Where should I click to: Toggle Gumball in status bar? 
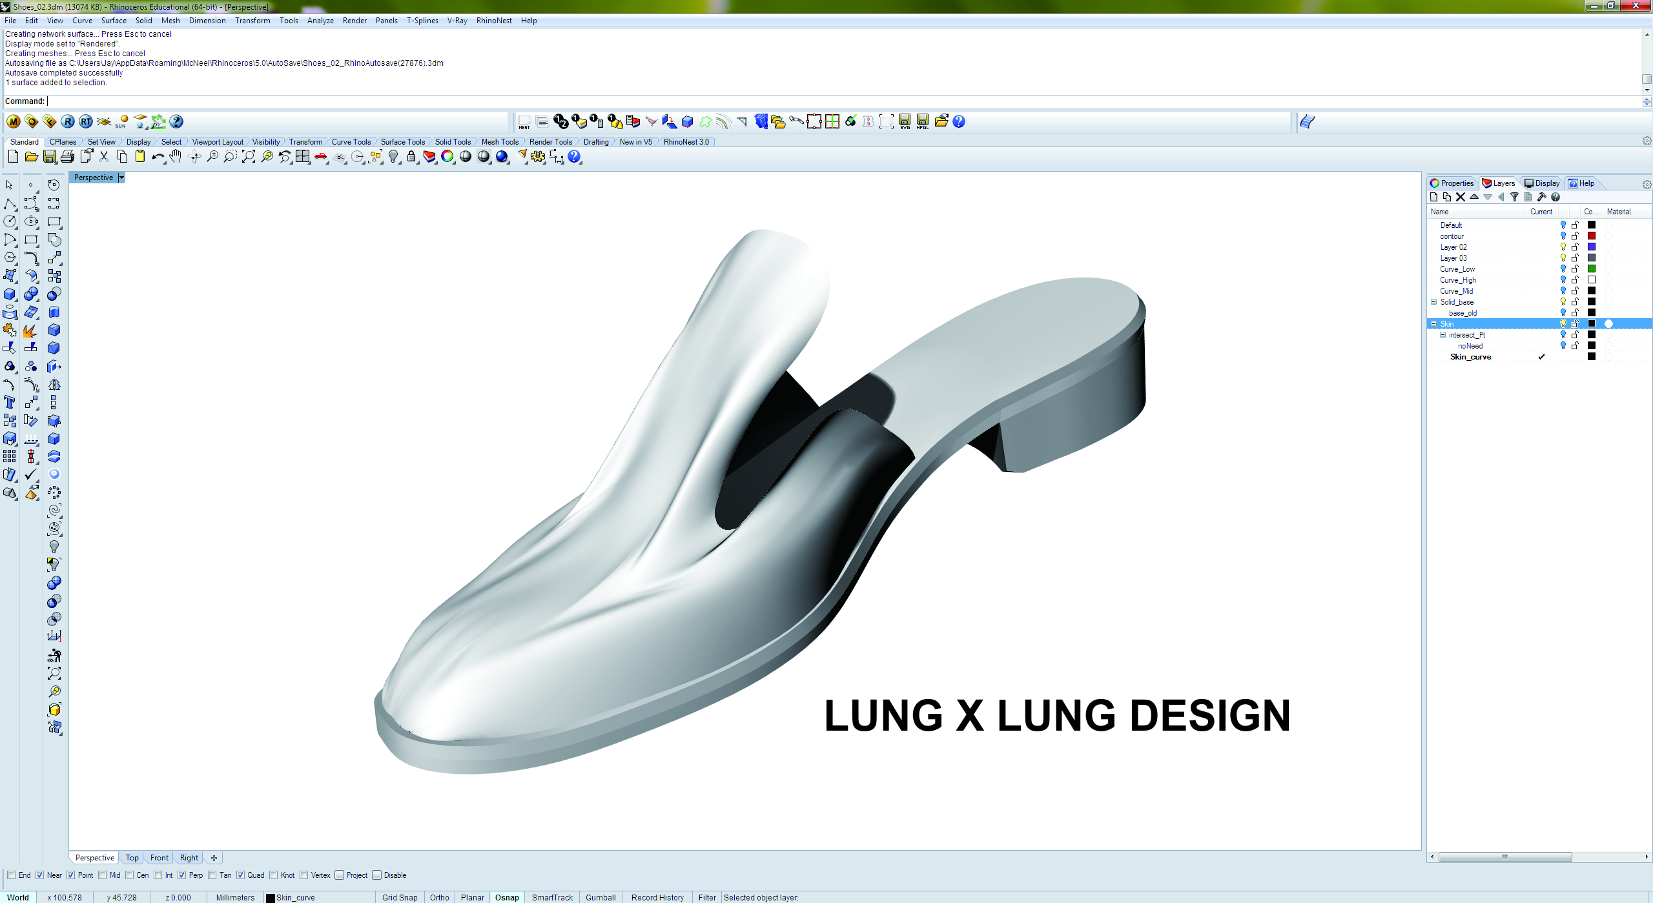(601, 897)
